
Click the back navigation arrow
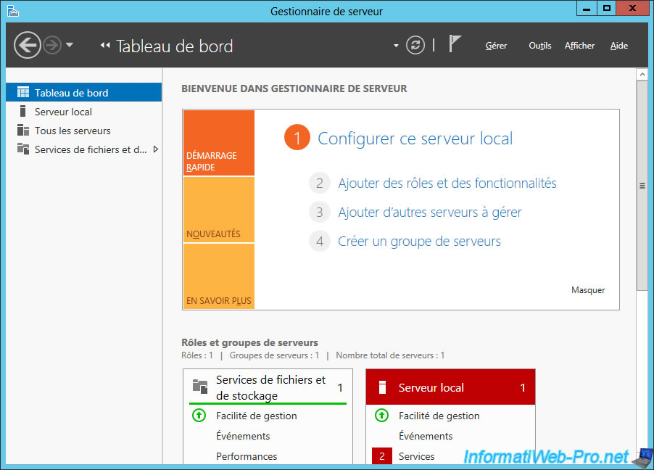click(x=28, y=45)
